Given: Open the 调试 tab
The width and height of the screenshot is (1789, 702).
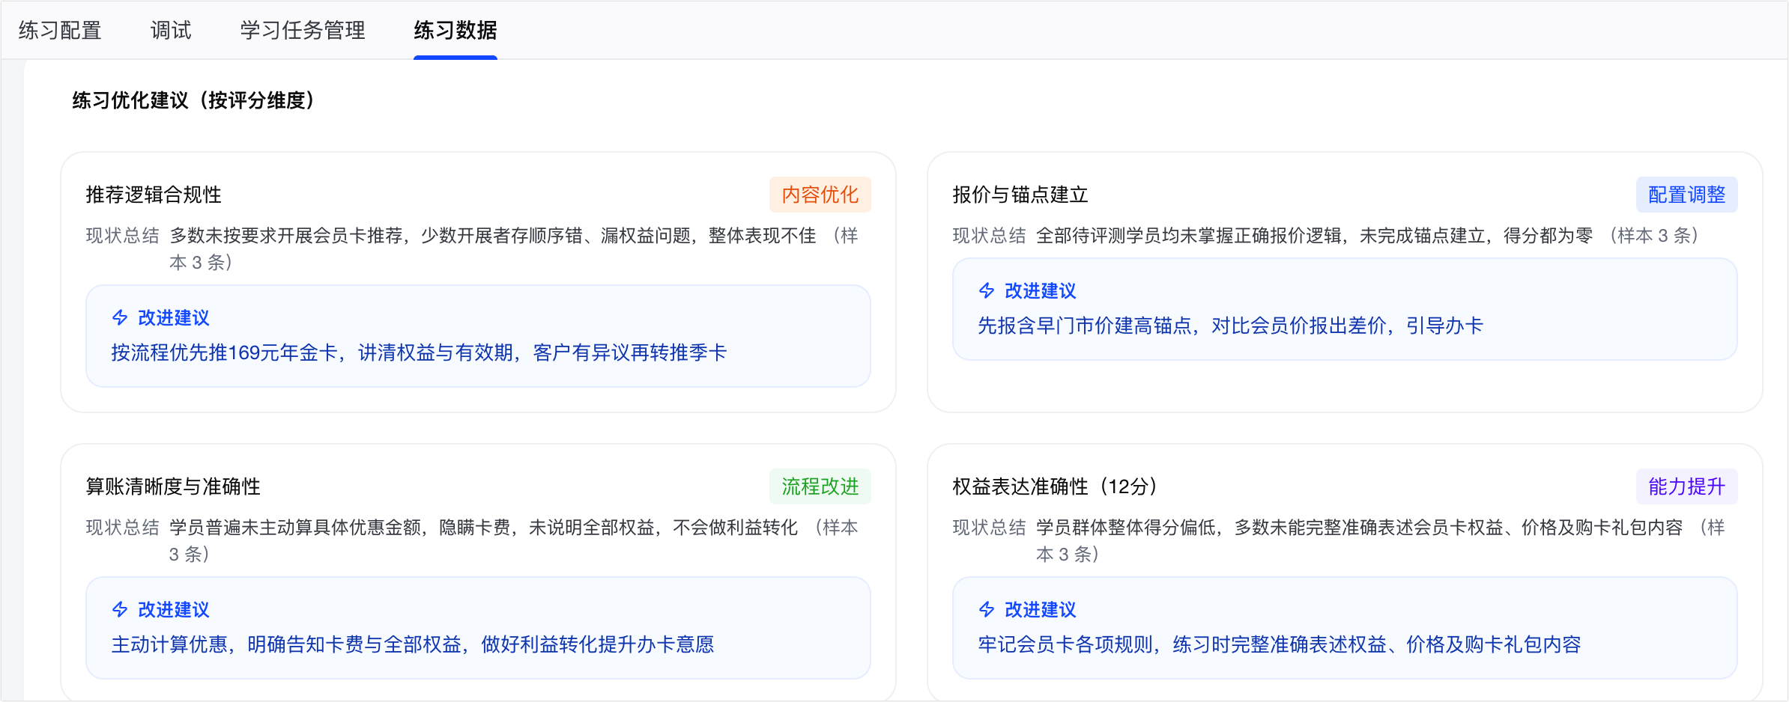Looking at the screenshot, I should coord(171,31).
